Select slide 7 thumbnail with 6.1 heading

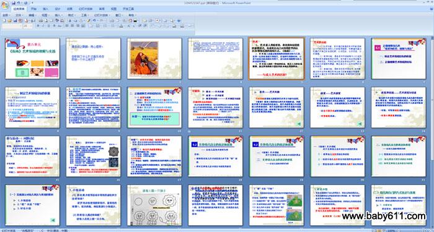(399, 59)
